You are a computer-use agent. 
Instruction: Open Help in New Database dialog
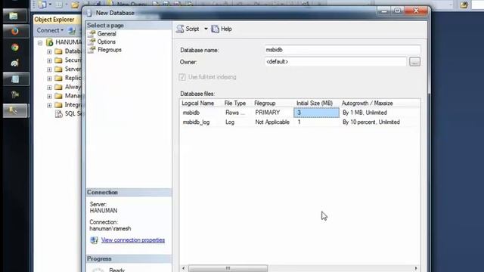coord(222,29)
